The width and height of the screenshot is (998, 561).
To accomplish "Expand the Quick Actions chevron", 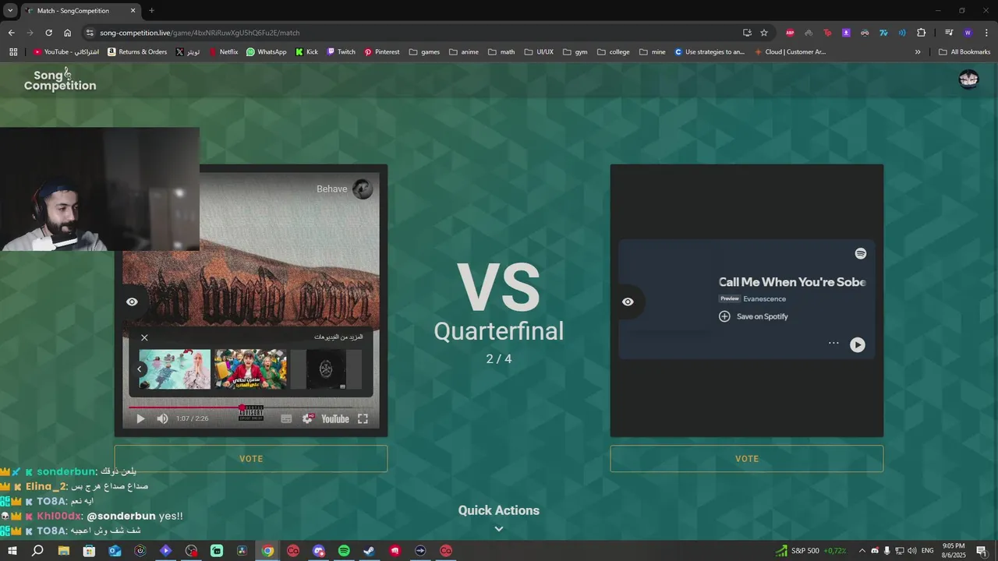I will click(x=499, y=529).
